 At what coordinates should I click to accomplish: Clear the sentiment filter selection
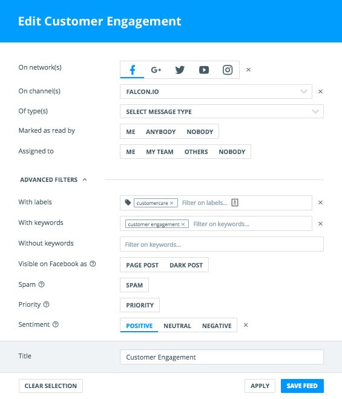(246, 325)
